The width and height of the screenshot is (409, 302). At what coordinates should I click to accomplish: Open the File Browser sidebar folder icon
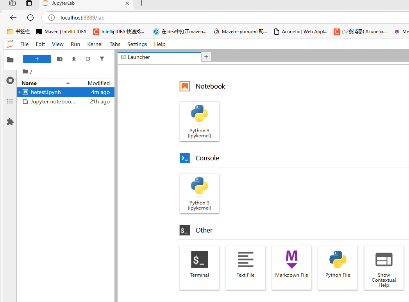point(10,60)
